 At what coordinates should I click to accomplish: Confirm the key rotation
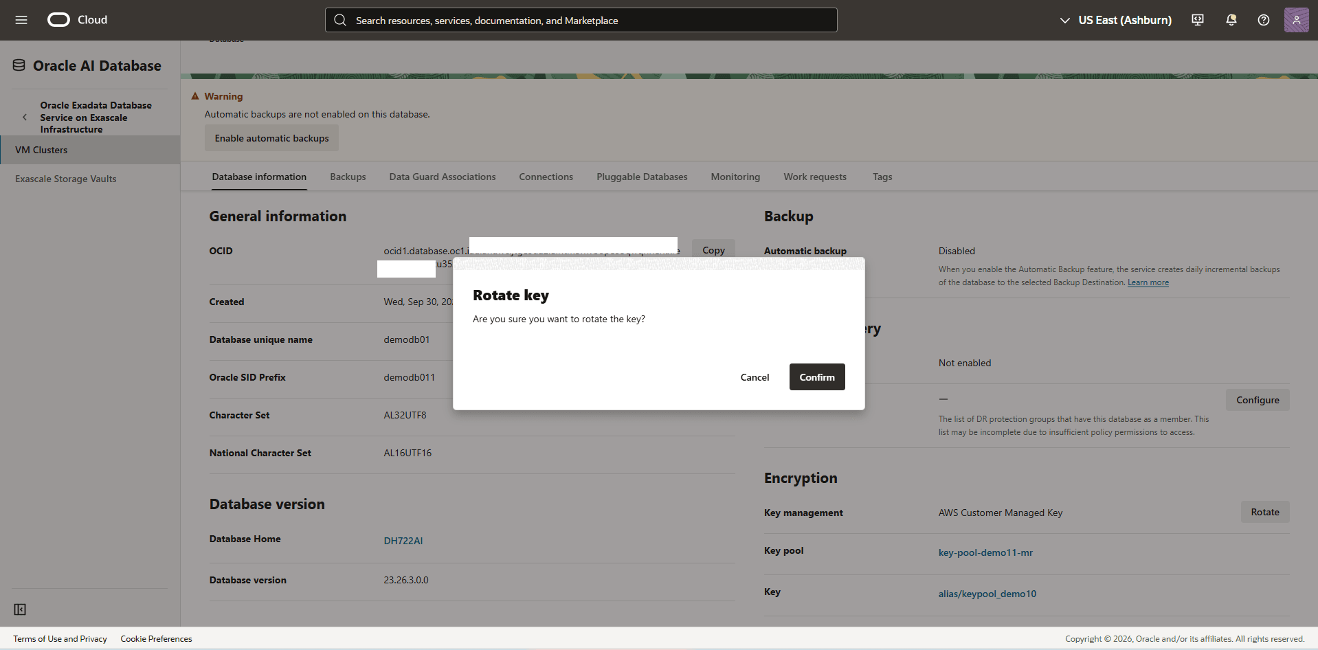tap(817, 377)
